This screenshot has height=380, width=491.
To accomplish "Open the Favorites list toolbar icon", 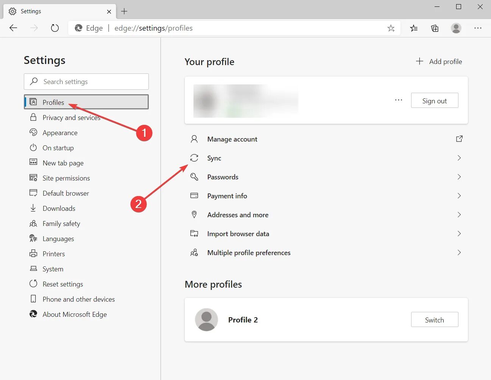I will point(414,28).
